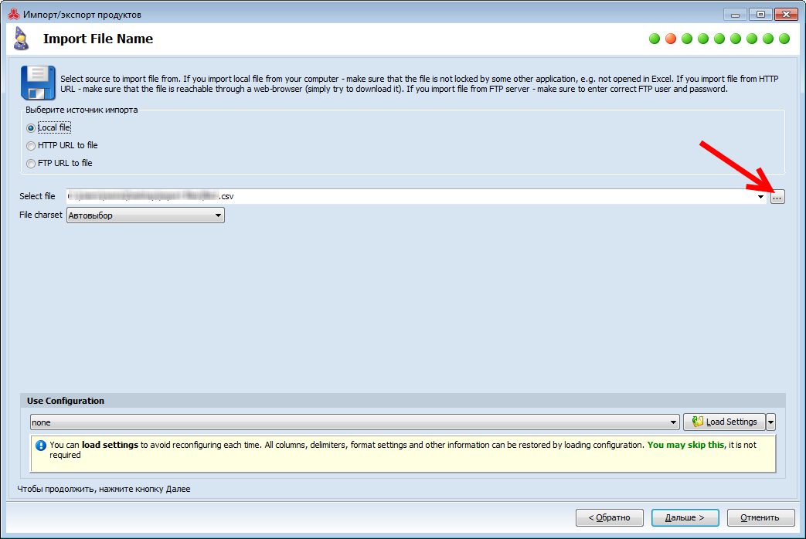Screen dimensions: 806x539
Task: Go back with the < Обратно button
Action: 609,517
